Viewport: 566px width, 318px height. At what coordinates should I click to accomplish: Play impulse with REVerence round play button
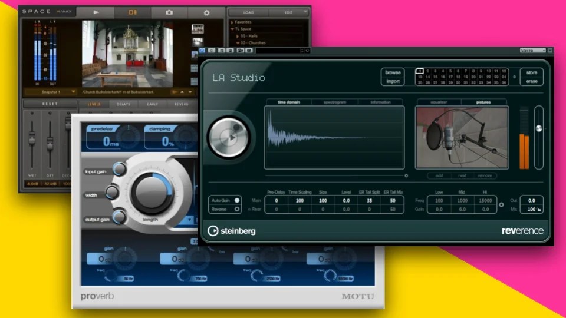tap(229, 137)
